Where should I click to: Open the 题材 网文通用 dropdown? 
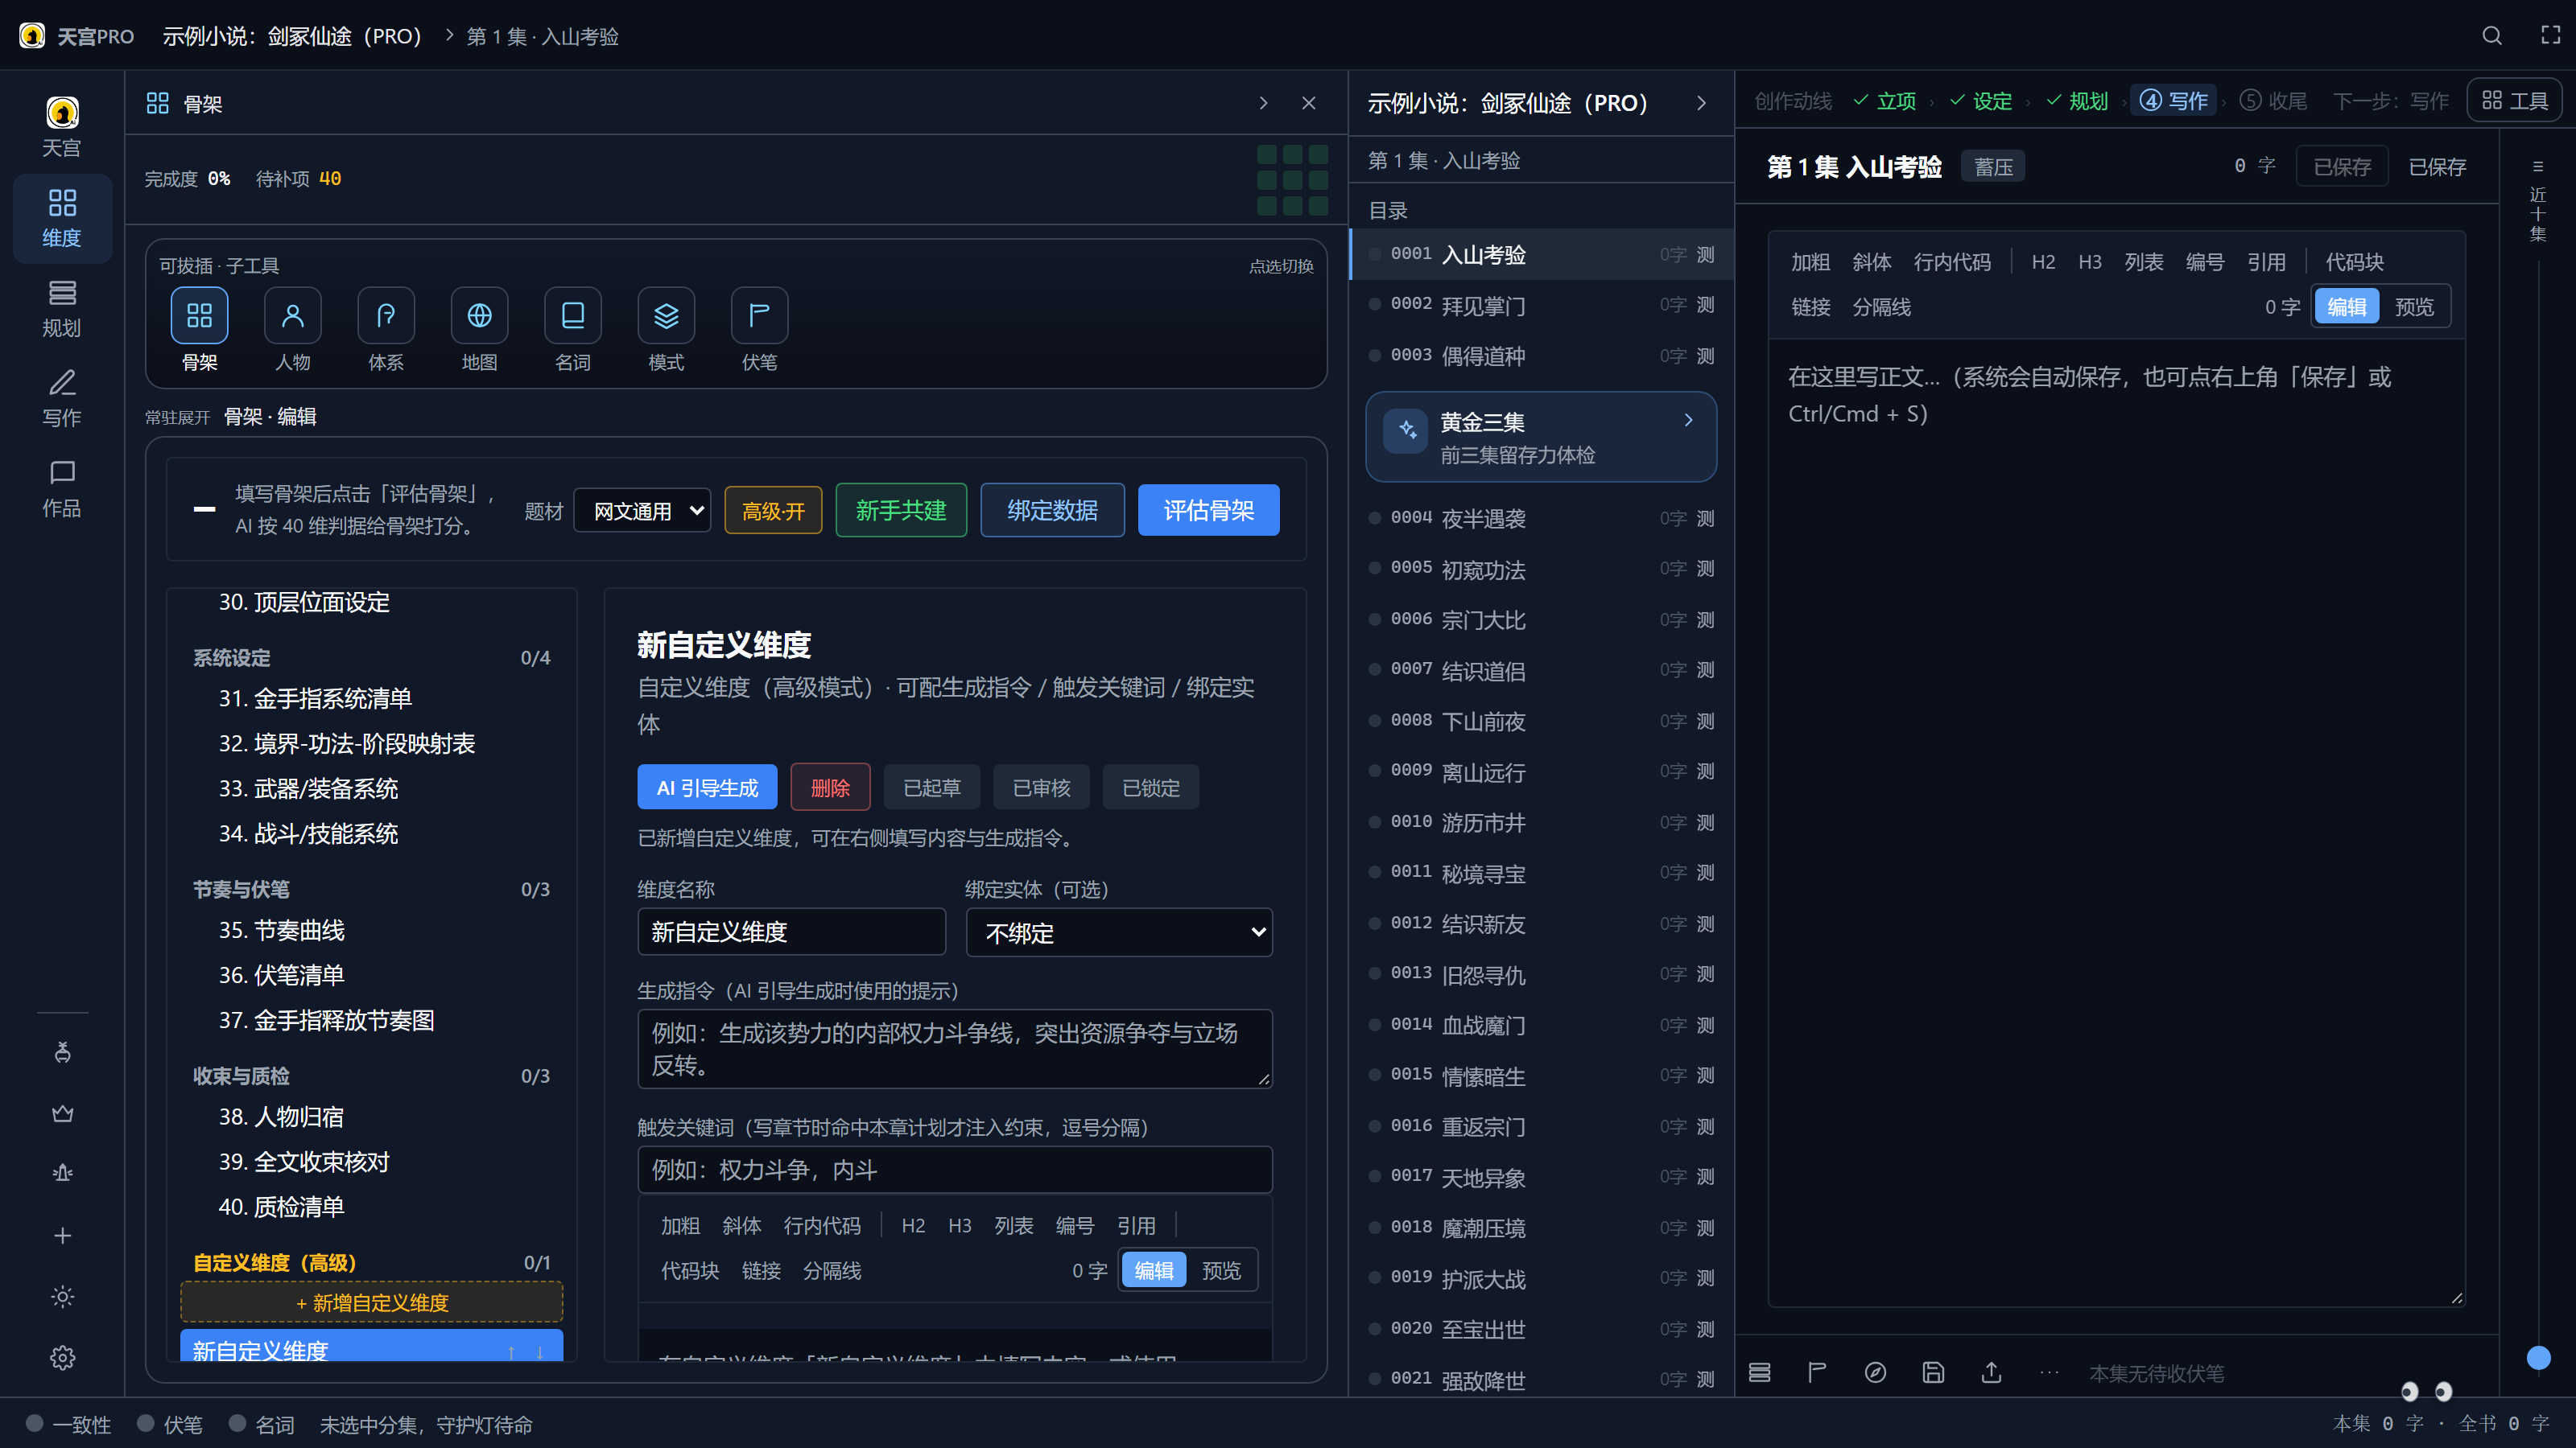[642, 511]
